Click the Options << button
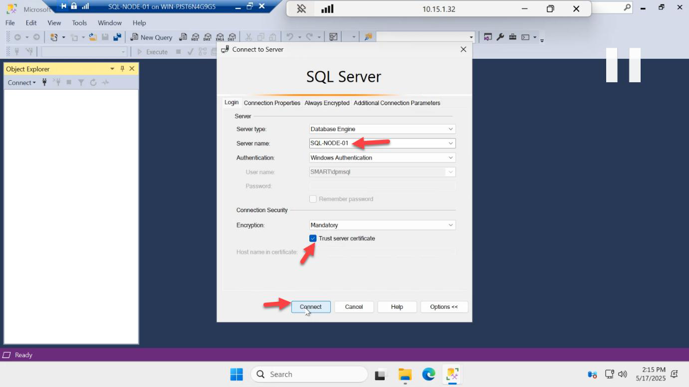Screen dimensions: 689x387 pyautogui.click(x=444, y=307)
